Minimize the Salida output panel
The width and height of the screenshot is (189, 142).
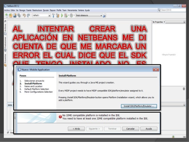click(x=184, y=105)
